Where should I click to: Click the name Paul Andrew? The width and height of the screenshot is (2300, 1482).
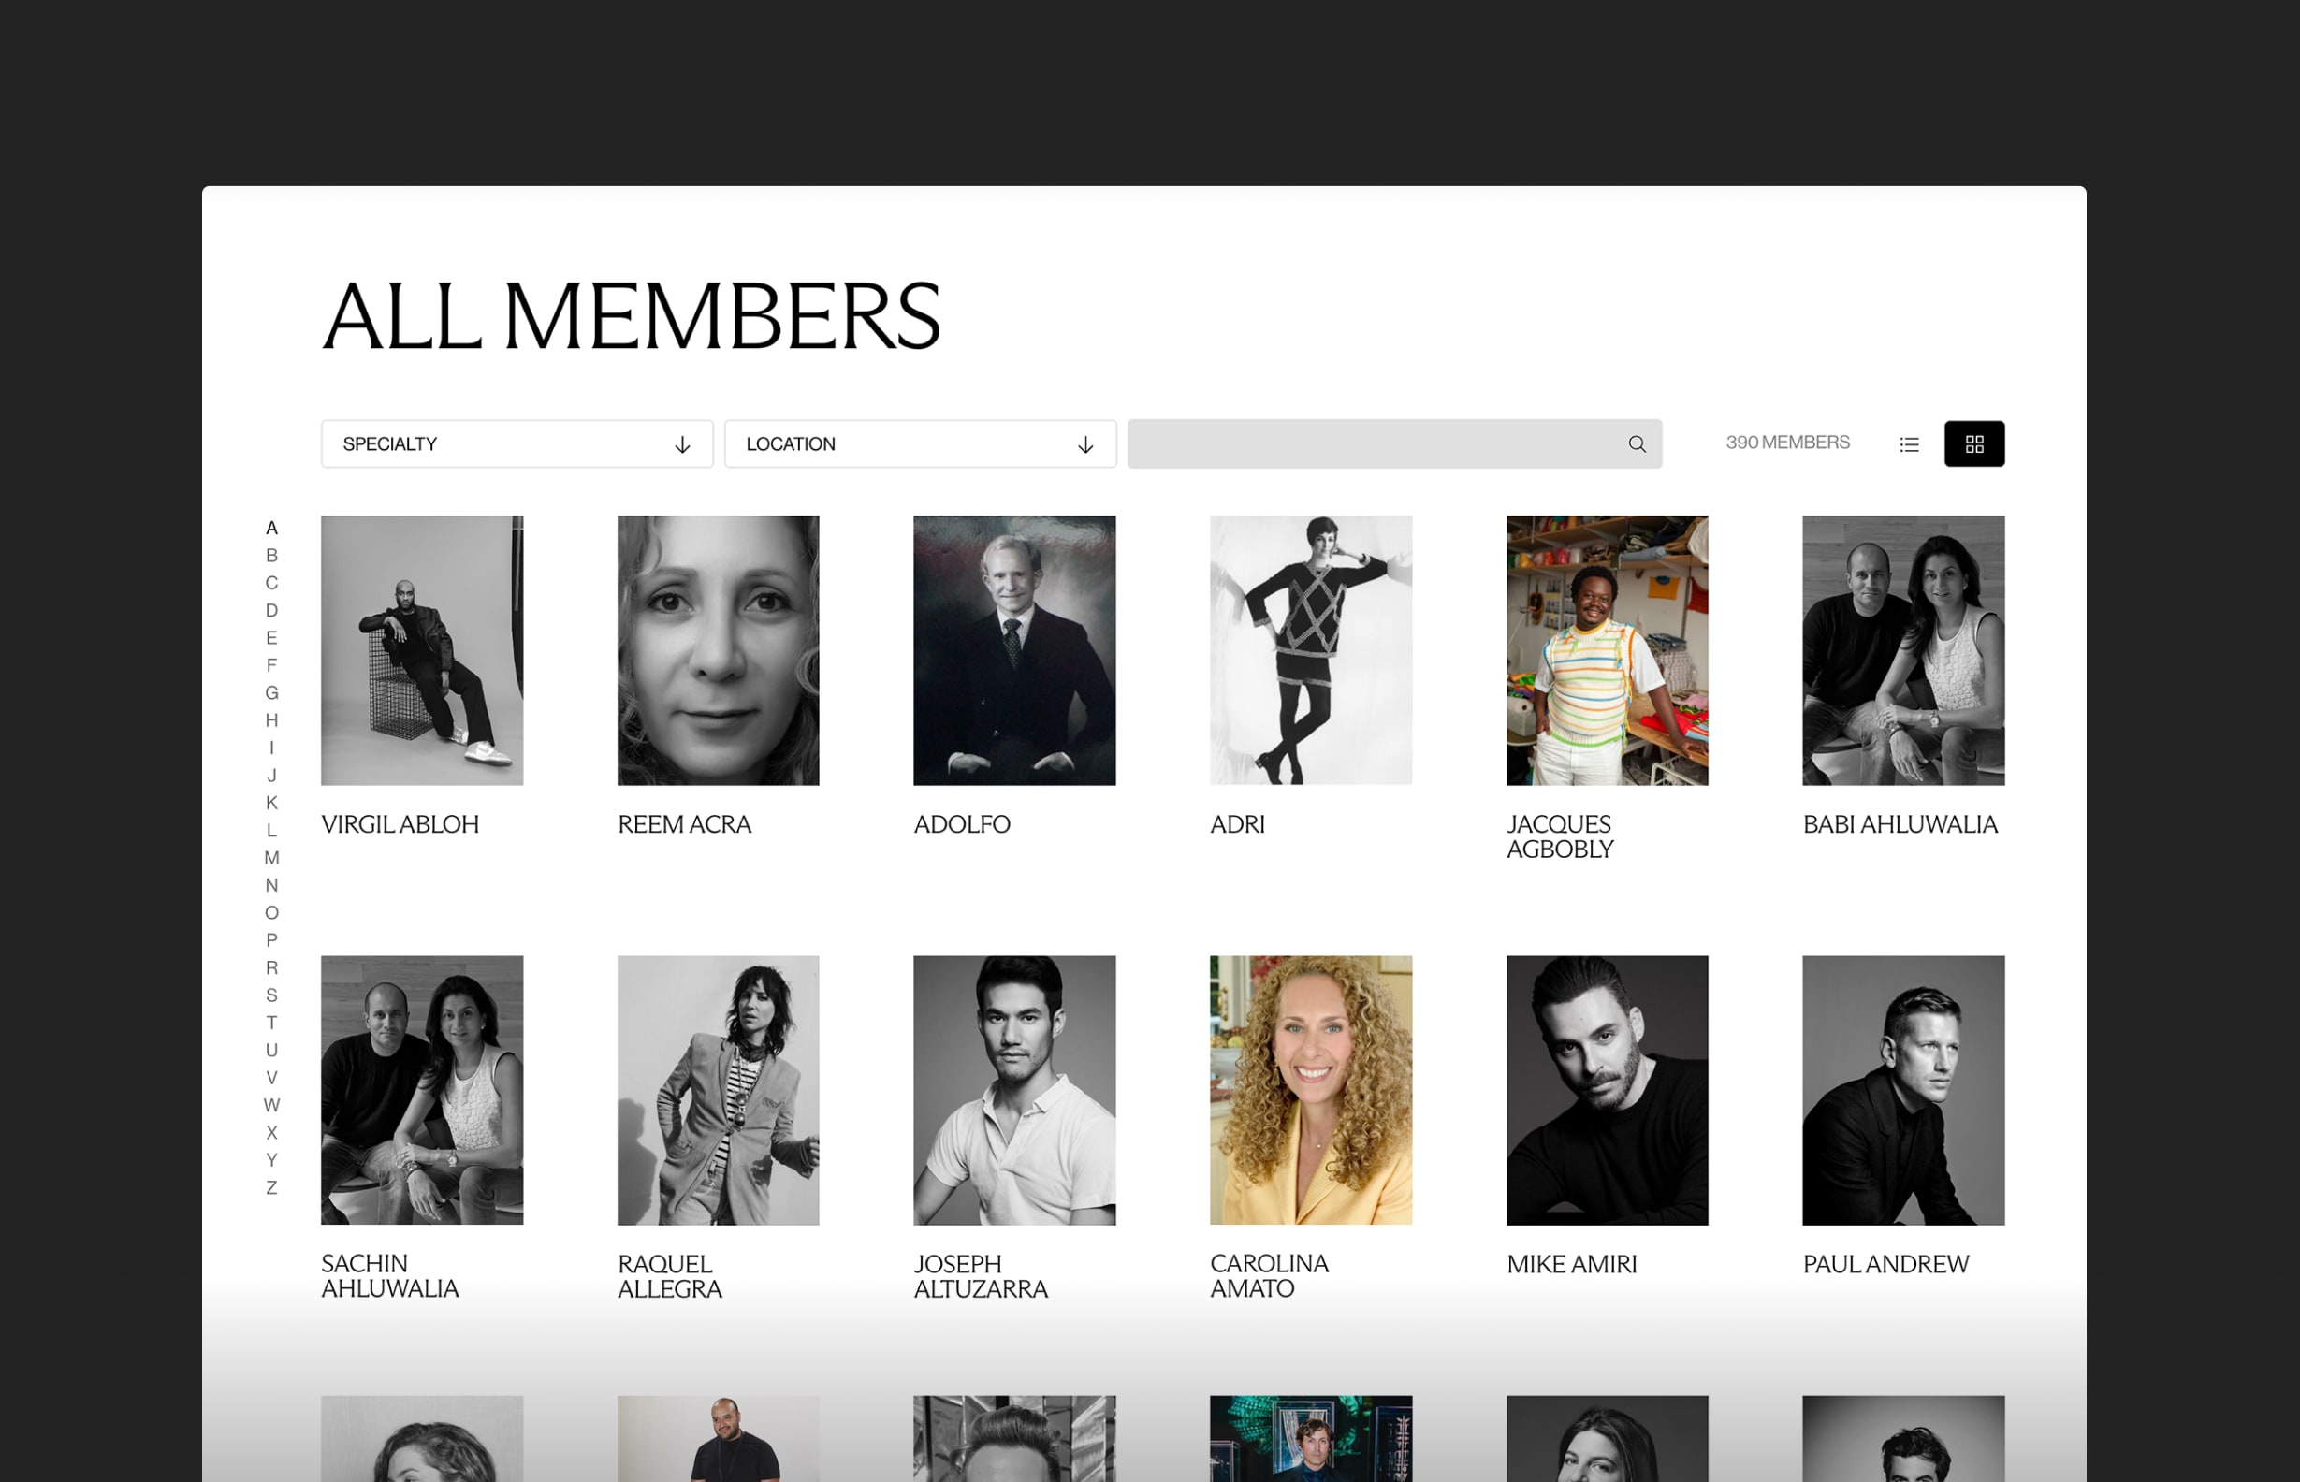coord(1885,1264)
